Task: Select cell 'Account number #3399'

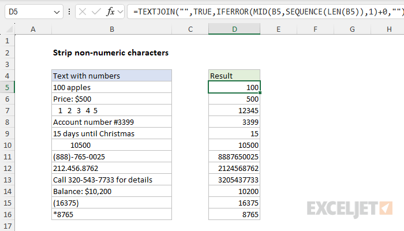Action: tap(111, 122)
